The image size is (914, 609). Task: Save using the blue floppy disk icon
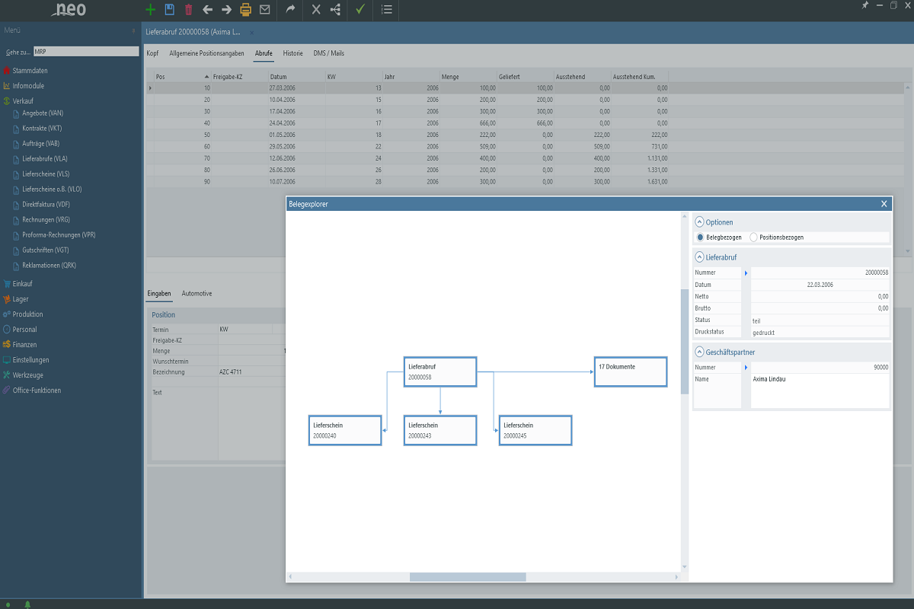[169, 10]
